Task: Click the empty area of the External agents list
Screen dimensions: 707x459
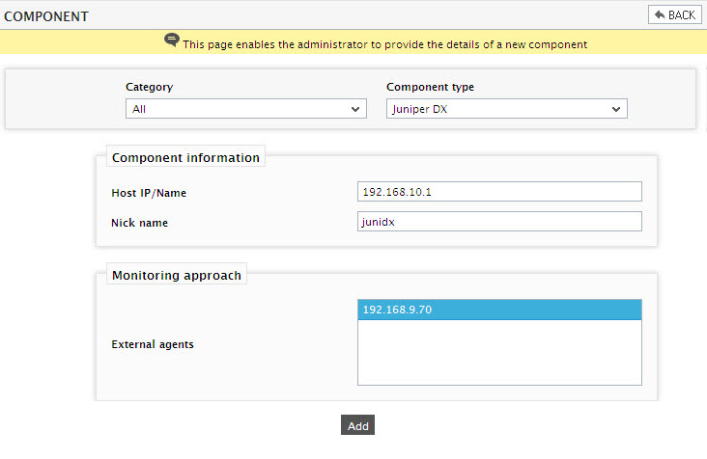Action: pyautogui.click(x=499, y=352)
